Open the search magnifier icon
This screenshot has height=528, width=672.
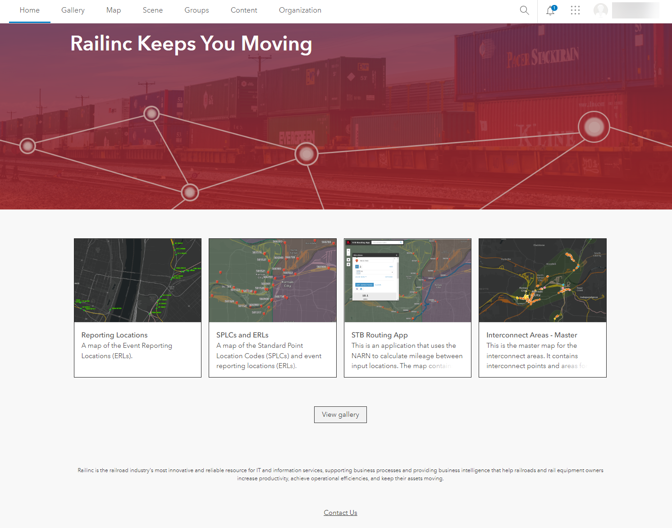tap(524, 10)
